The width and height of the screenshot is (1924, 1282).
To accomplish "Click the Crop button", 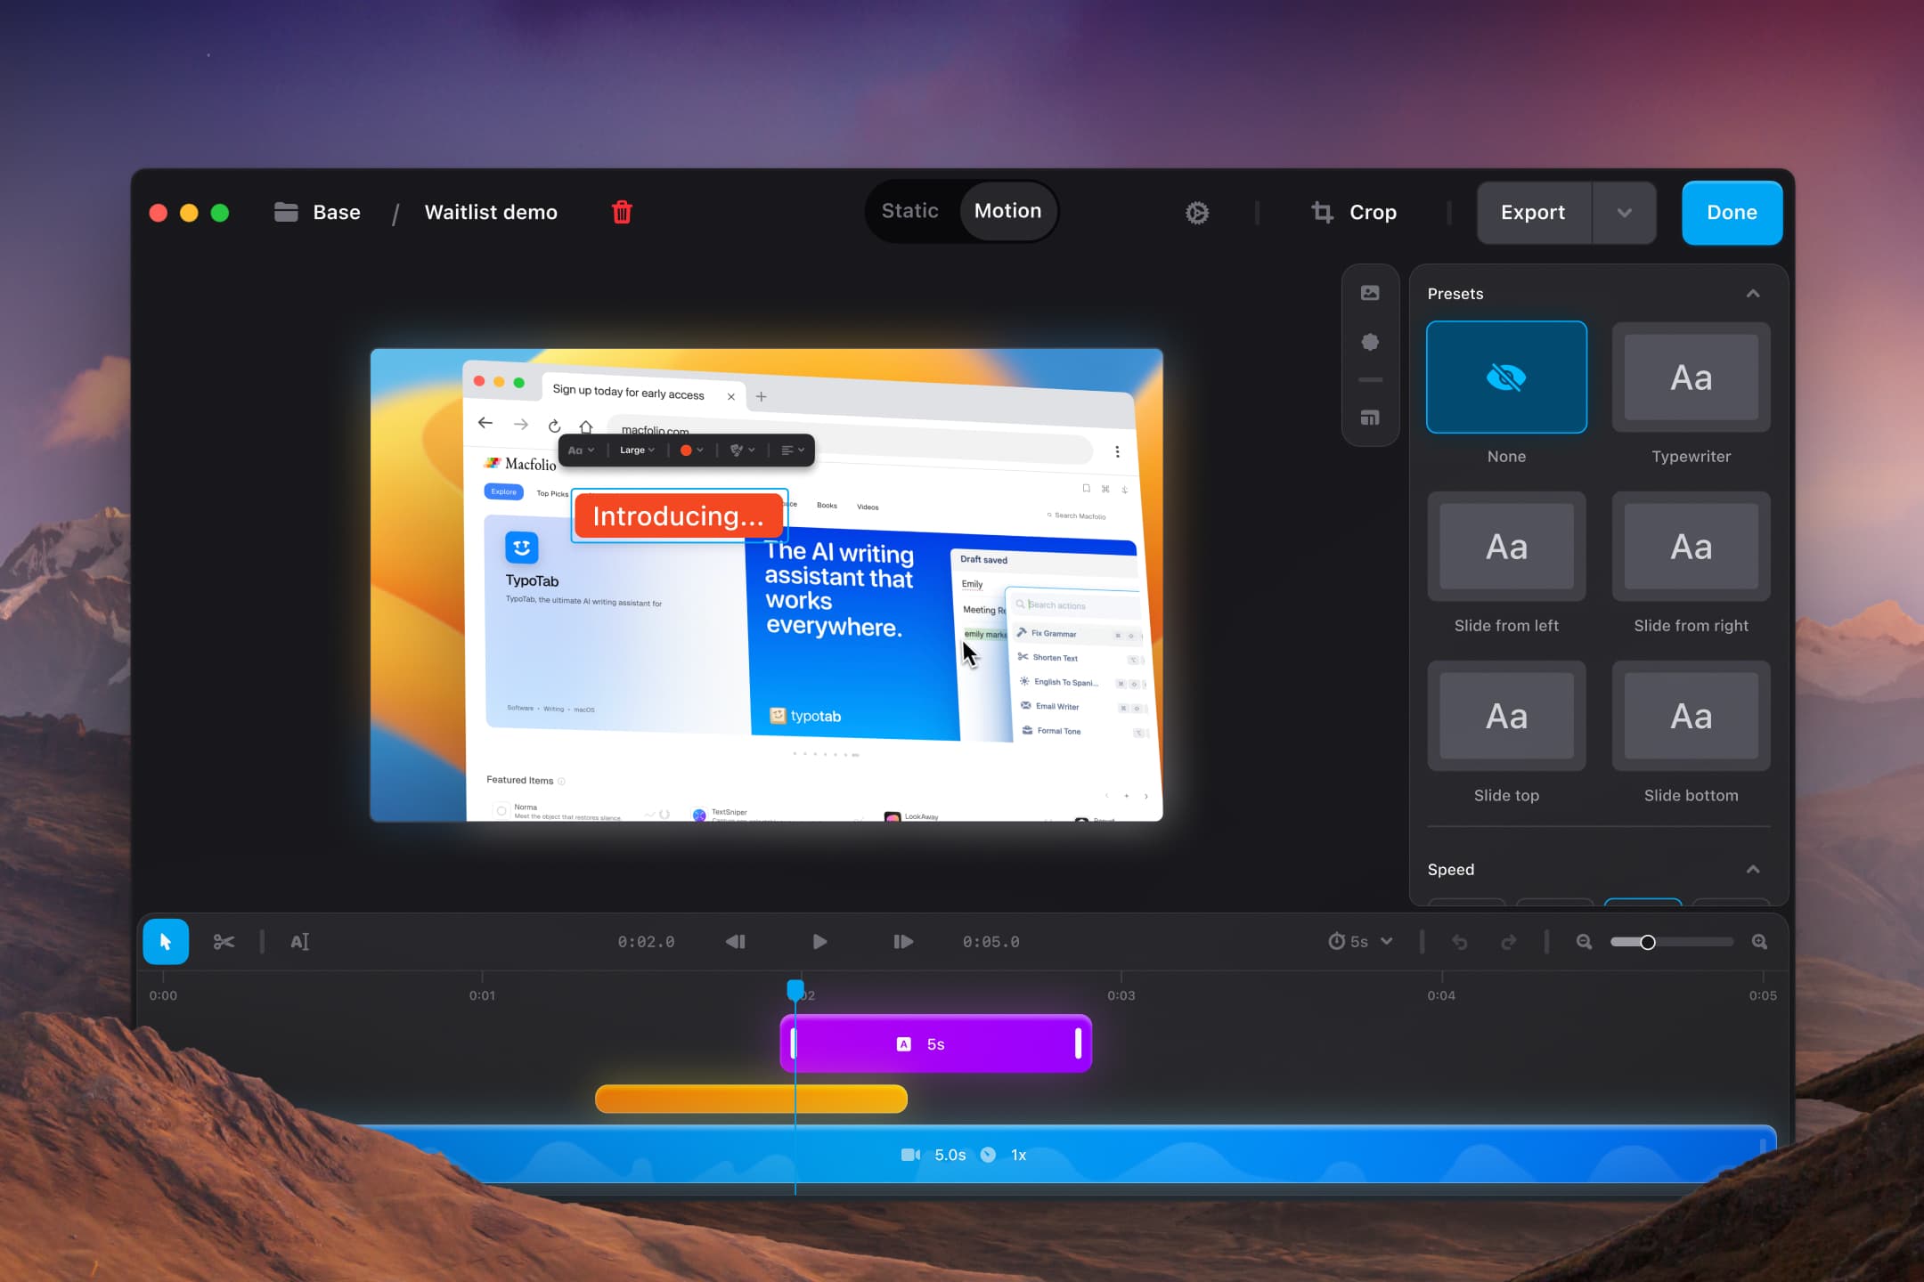I will click(1354, 212).
